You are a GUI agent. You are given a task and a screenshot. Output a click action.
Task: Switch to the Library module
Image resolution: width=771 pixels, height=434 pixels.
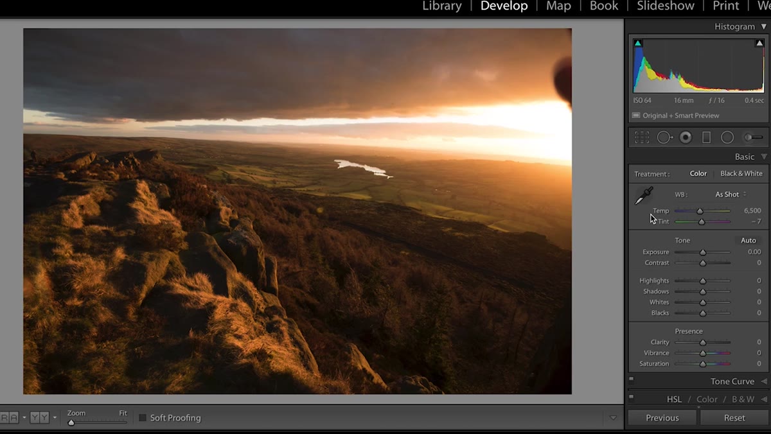[442, 6]
